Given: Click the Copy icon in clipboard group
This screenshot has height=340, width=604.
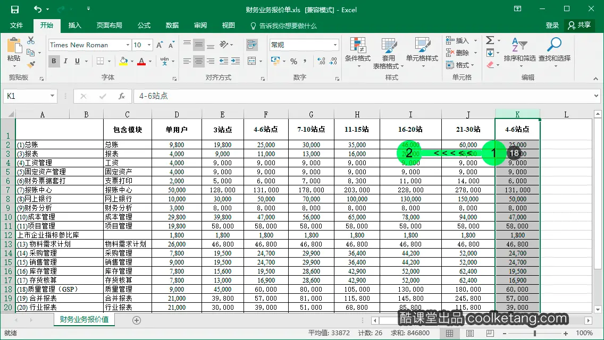Looking at the screenshot, I should [x=30, y=53].
